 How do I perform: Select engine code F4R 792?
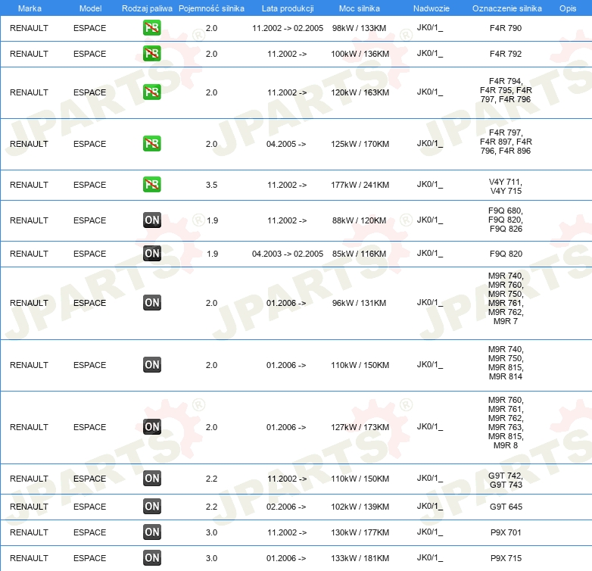click(x=506, y=54)
